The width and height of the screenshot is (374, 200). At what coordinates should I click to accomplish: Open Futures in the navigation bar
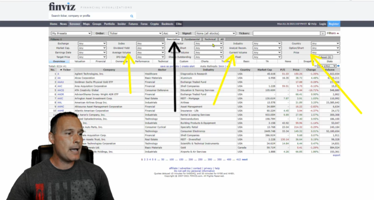pos(133,24)
